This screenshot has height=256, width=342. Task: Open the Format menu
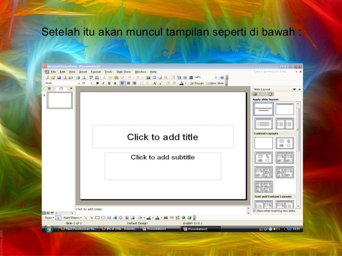(96, 72)
